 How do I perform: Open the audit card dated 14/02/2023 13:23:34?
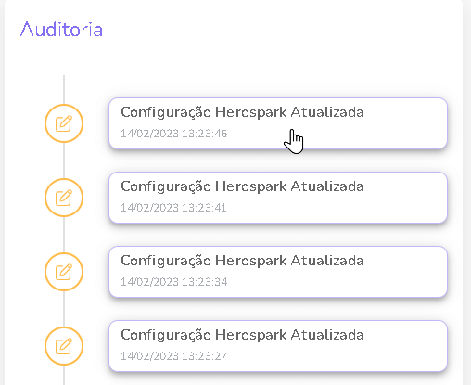(x=278, y=272)
